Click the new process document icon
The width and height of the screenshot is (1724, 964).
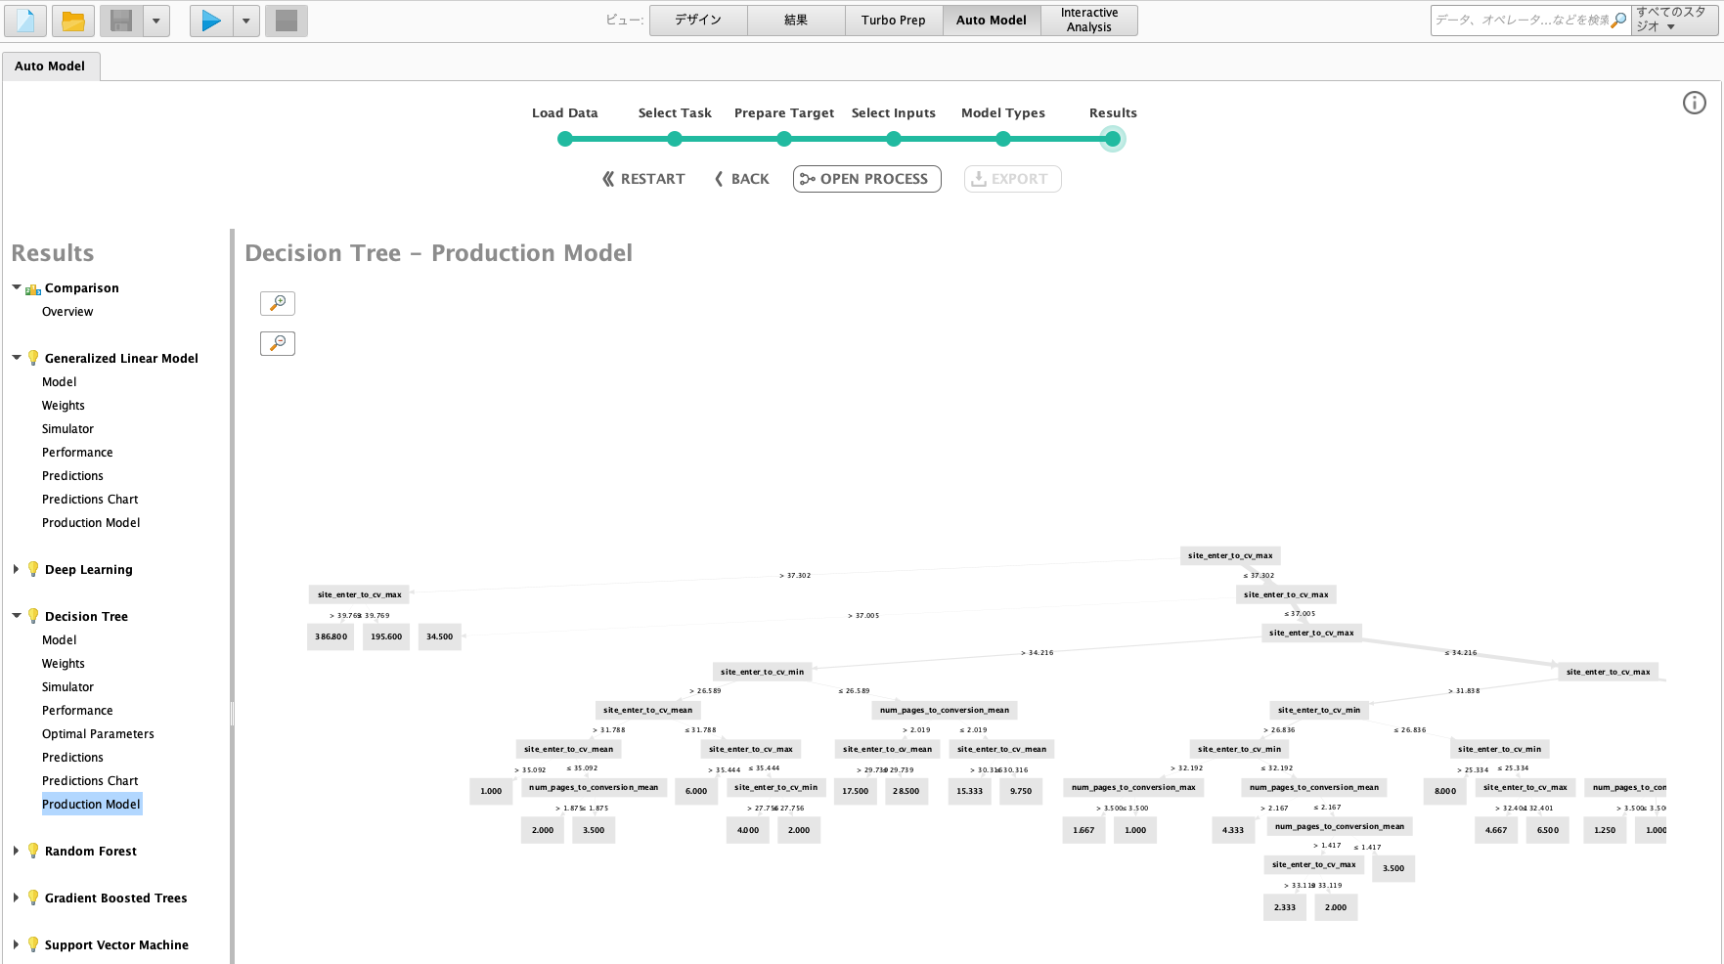pyautogui.click(x=26, y=21)
